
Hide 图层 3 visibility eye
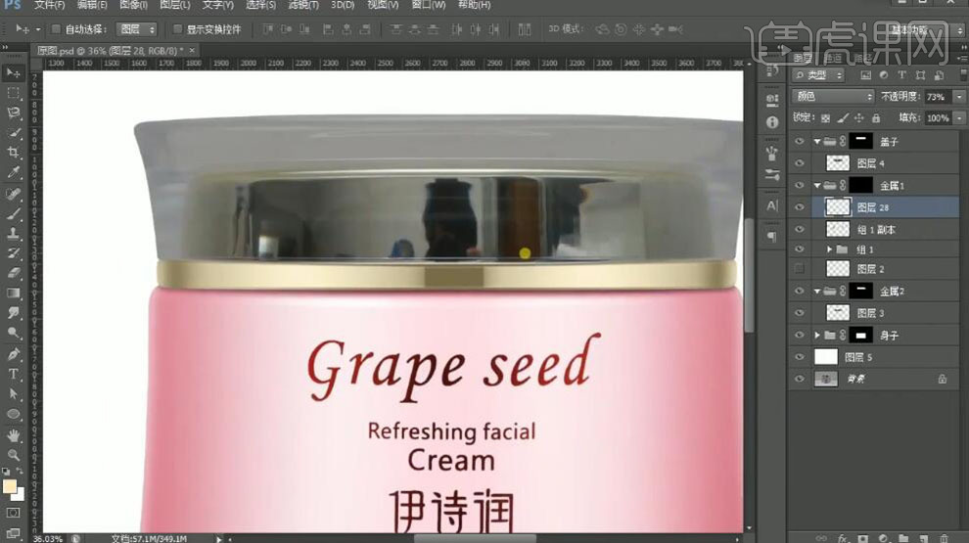(799, 313)
